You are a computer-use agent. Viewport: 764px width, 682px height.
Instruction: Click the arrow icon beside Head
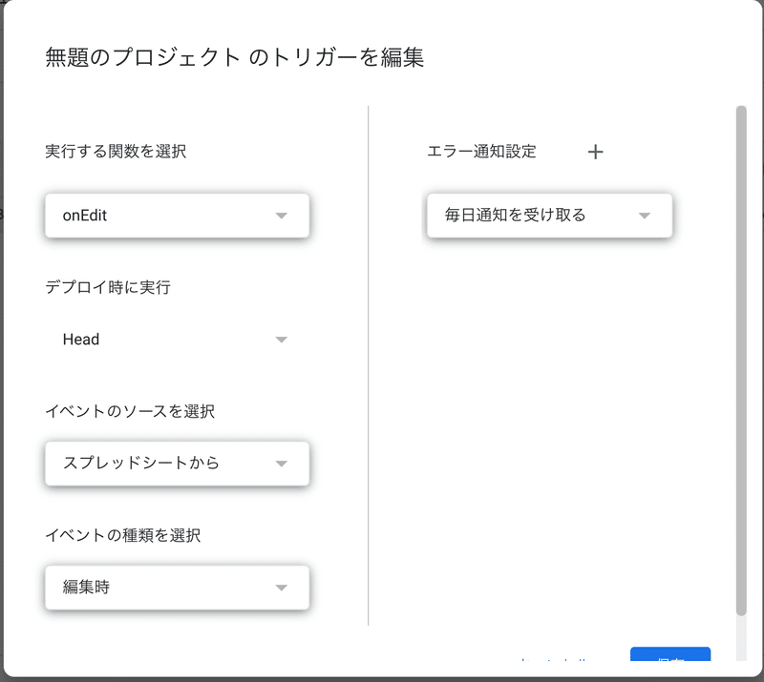(x=281, y=340)
